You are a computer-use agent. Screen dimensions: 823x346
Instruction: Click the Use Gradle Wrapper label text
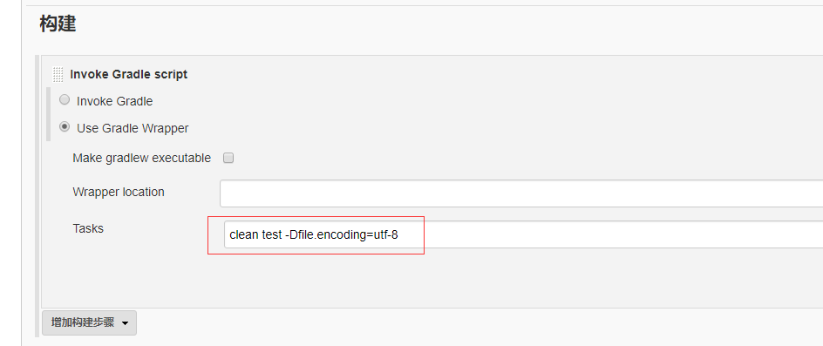click(x=133, y=128)
